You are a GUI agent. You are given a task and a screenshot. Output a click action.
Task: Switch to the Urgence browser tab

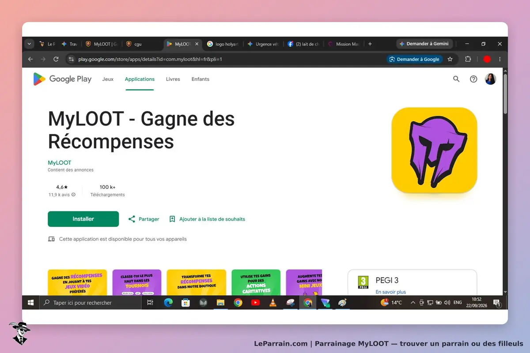click(263, 44)
